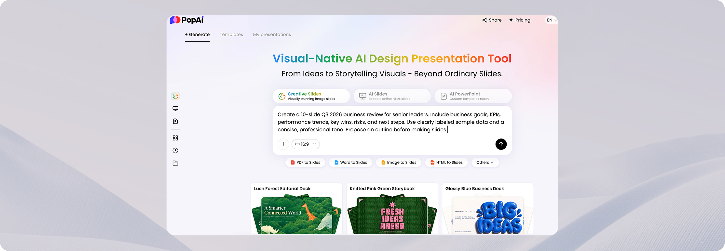Open Knitted Pink Green Storybook template

[x=392, y=209]
